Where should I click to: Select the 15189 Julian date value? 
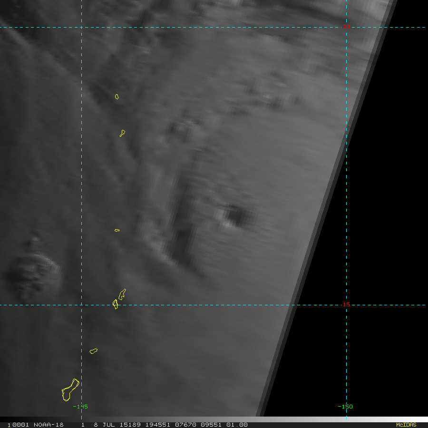(x=130, y=425)
